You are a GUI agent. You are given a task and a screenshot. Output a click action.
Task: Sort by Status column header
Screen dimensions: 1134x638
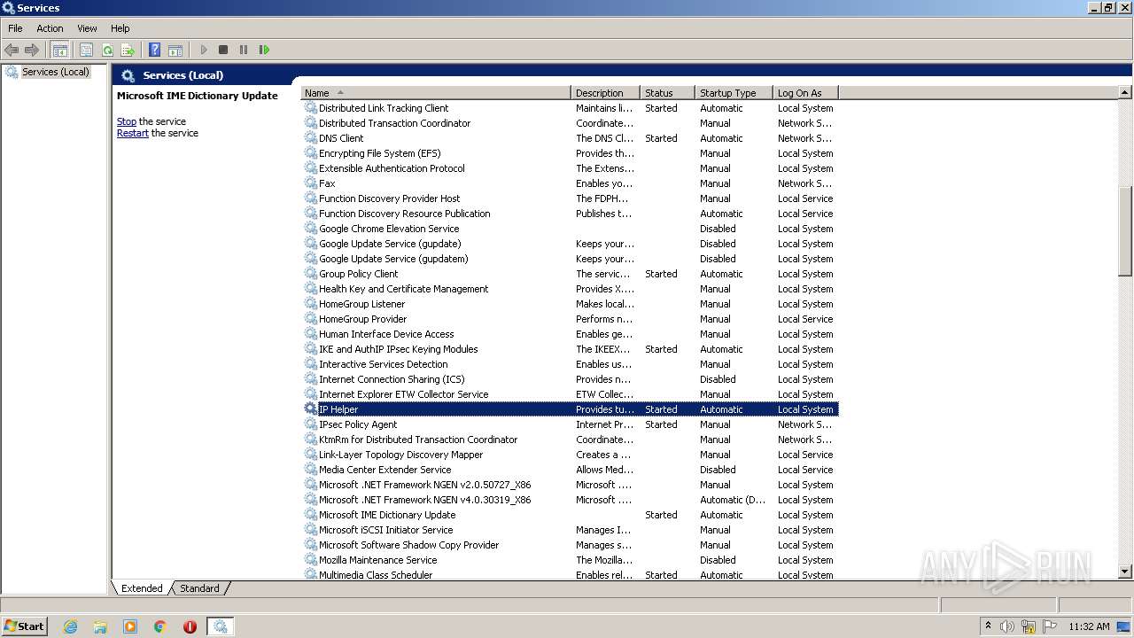[x=667, y=93]
